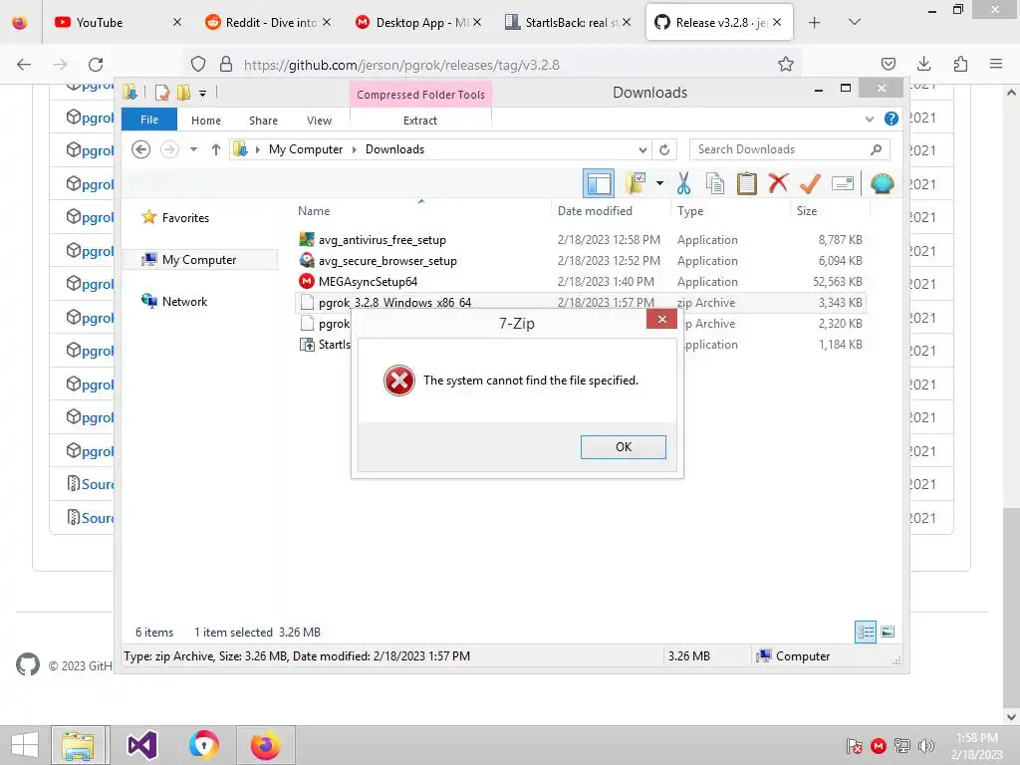Click the Firefox URL address bar
The height and width of the screenshot is (765, 1020).
(x=494, y=65)
